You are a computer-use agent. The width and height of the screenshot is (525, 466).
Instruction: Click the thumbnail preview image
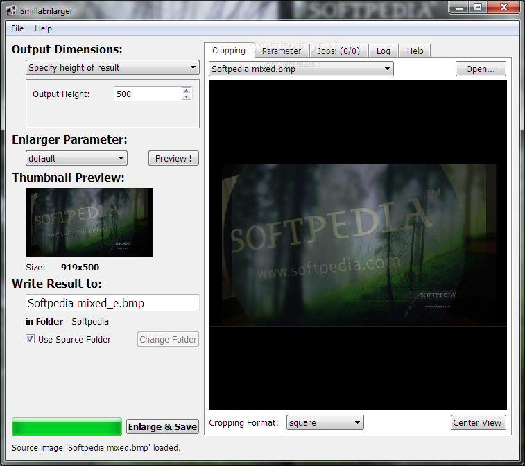[x=89, y=223]
